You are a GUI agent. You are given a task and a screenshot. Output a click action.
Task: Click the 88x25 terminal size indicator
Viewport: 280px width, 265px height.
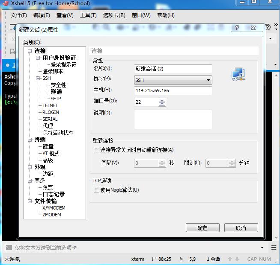point(161,259)
